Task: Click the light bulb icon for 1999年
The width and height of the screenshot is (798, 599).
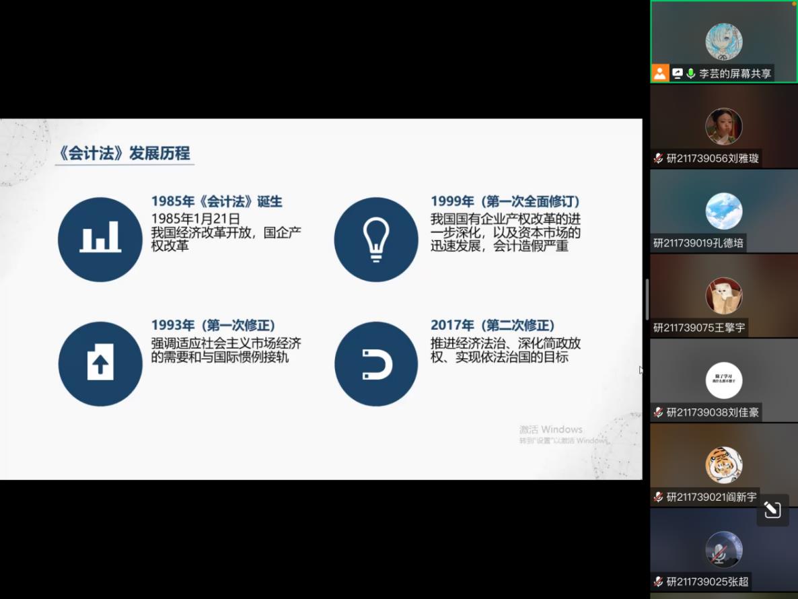Action: coord(376,240)
